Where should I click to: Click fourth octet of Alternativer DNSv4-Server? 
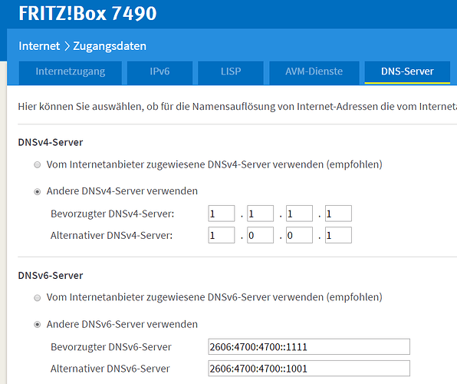coord(338,235)
